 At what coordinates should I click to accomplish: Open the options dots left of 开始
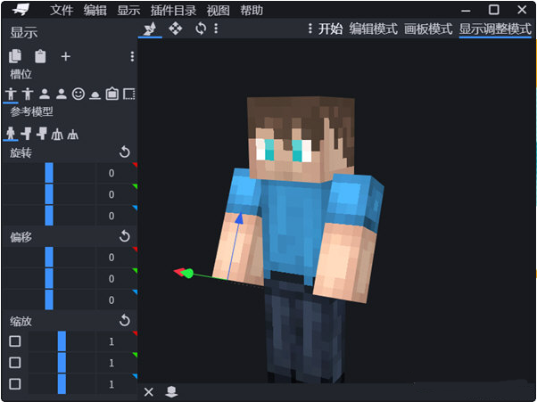(x=310, y=29)
